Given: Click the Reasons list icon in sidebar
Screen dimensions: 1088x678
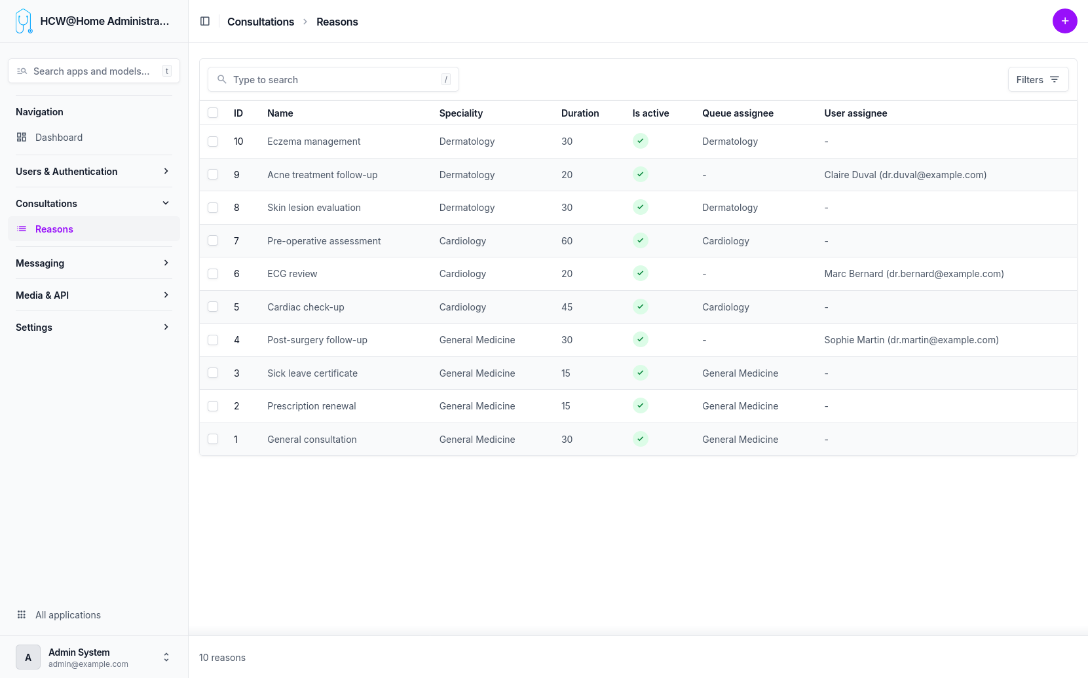Looking at the screenshot, I should (22, 229).
